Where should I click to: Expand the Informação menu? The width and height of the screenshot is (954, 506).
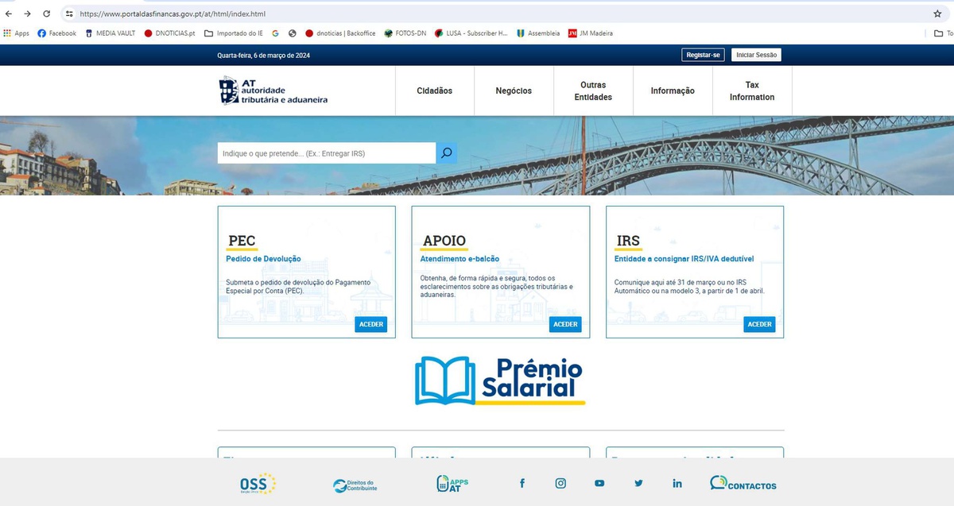(x=673, y=91)
